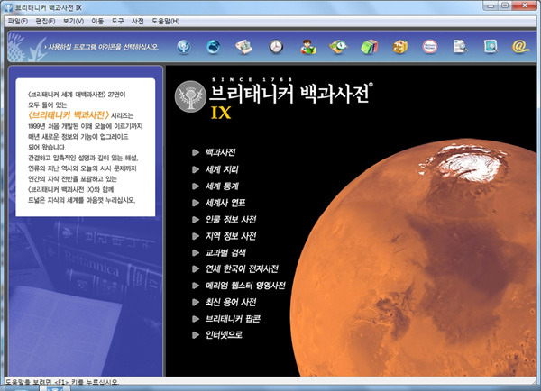Launch the Merriam-Webster round logo icon
The height and width of the screenshot is (391, 541).
[x=430, y=47]
